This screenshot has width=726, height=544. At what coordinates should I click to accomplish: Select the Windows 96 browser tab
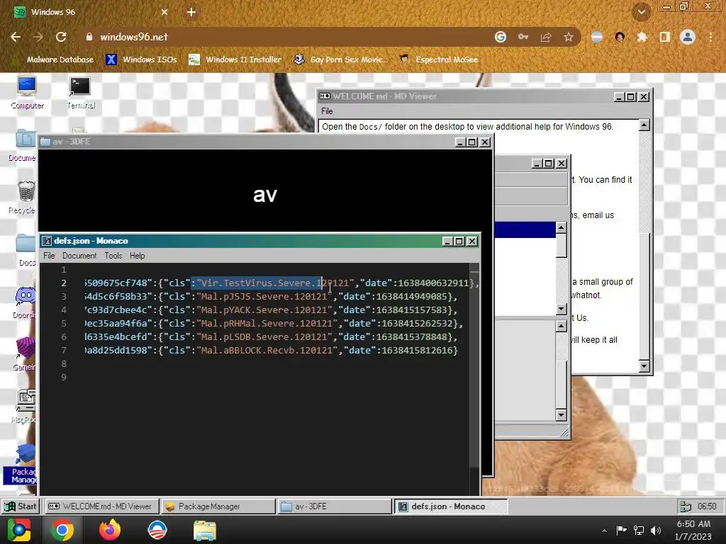[x=91, y=12]
